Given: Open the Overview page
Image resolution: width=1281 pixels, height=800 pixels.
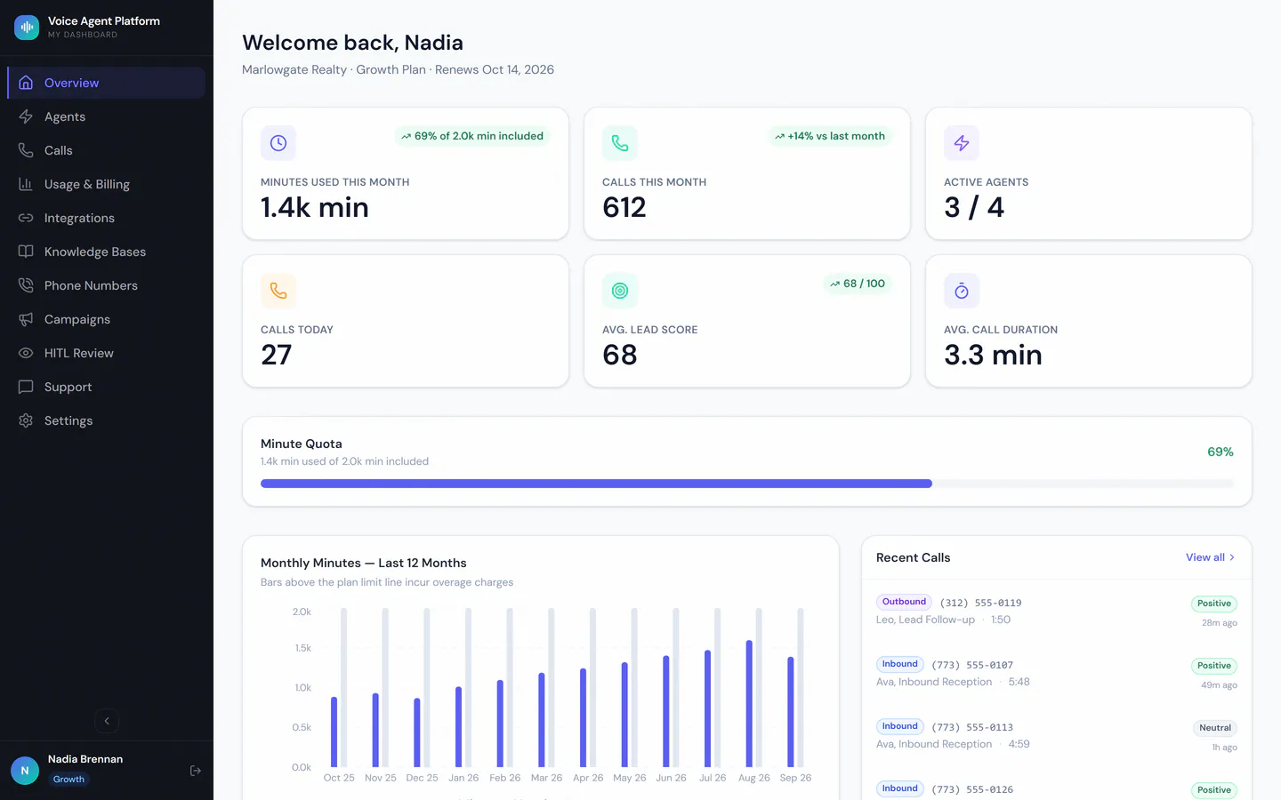Looking at the screenshot, I should pos(107,83).
